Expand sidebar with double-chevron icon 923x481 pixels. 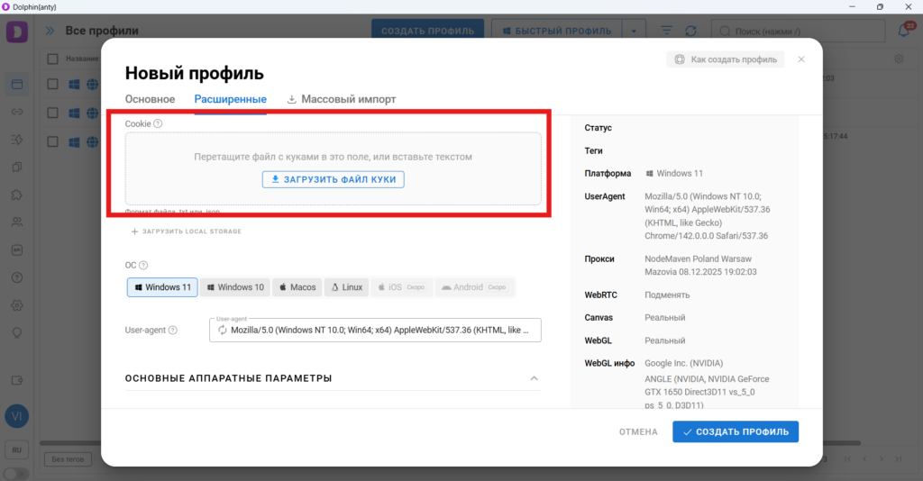point(48,31)
